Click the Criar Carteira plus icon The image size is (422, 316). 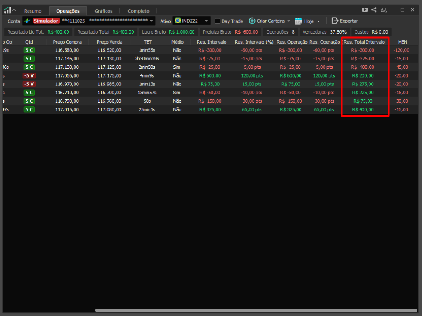[252, 21]
